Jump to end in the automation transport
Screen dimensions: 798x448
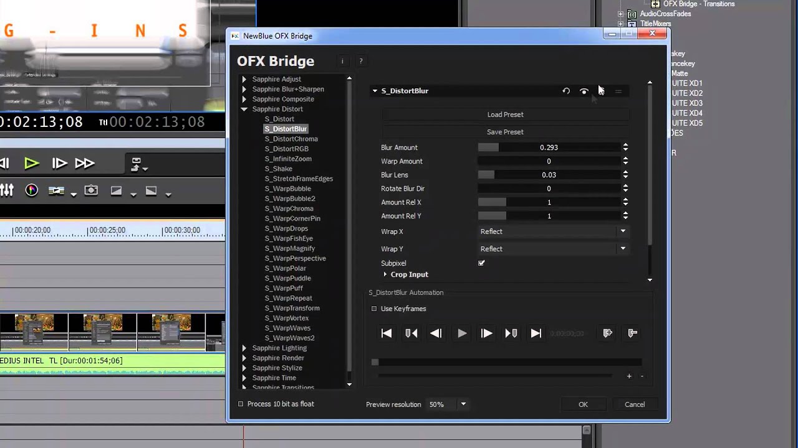(536, 334)
